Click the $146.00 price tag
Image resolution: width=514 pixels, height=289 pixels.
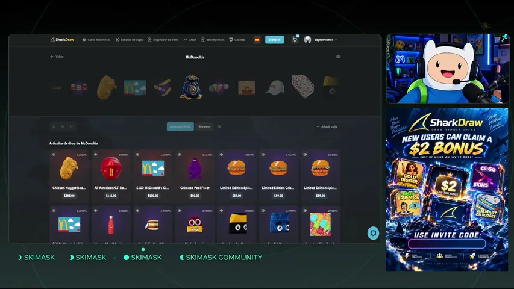pos(111,196)
